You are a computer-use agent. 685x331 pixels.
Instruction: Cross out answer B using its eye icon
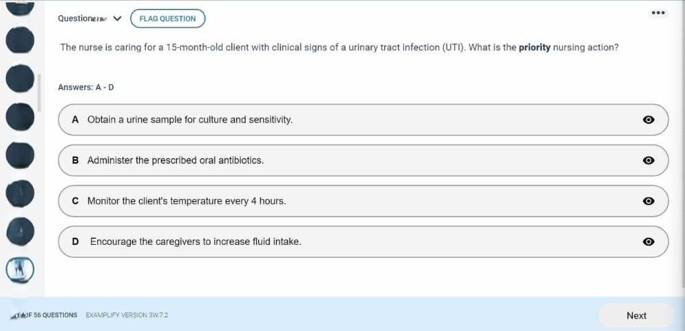[649, 161]
